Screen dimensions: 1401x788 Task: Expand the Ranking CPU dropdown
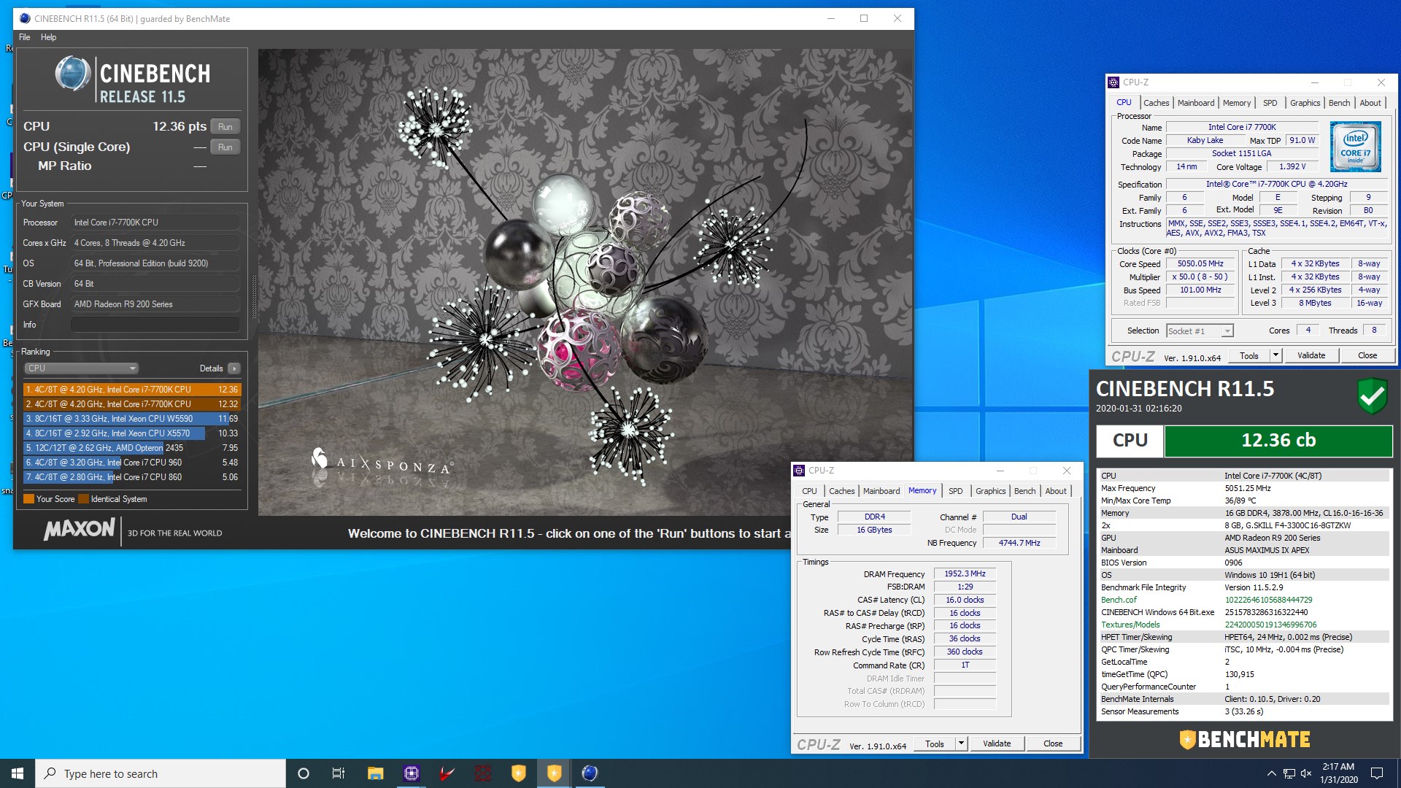click(81, 368)
